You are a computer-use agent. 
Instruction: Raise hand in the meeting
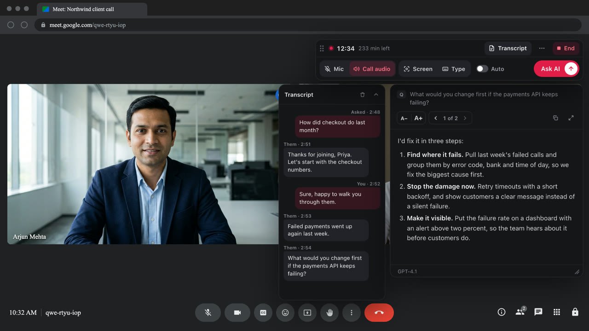[x=329, y=313]
